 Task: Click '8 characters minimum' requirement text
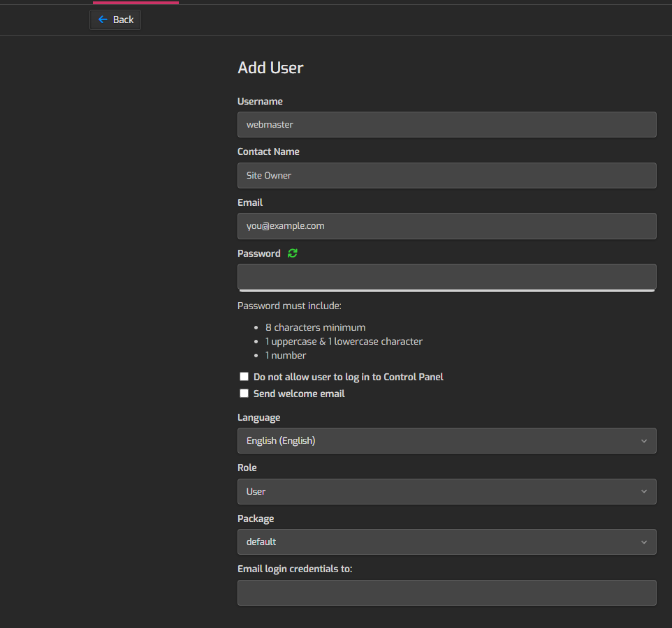click(316, 327)
